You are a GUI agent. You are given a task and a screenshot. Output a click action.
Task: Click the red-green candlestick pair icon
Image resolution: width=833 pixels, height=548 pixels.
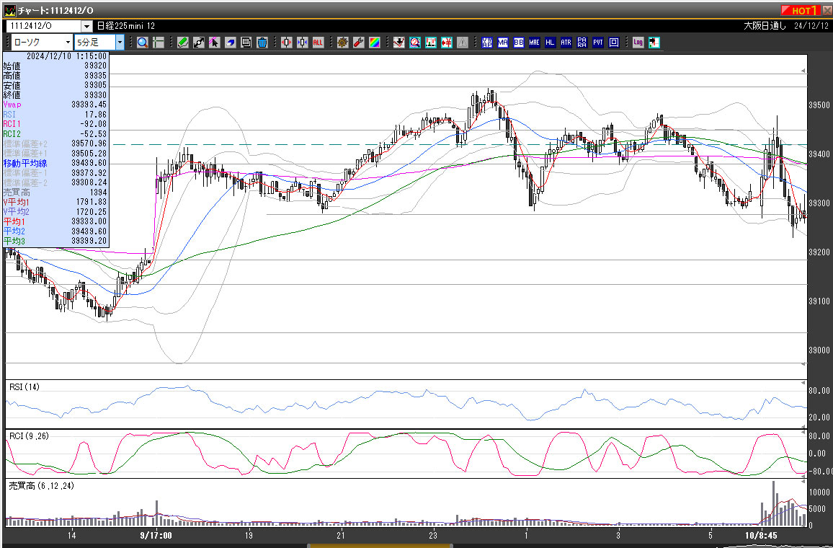coord(431,43)
